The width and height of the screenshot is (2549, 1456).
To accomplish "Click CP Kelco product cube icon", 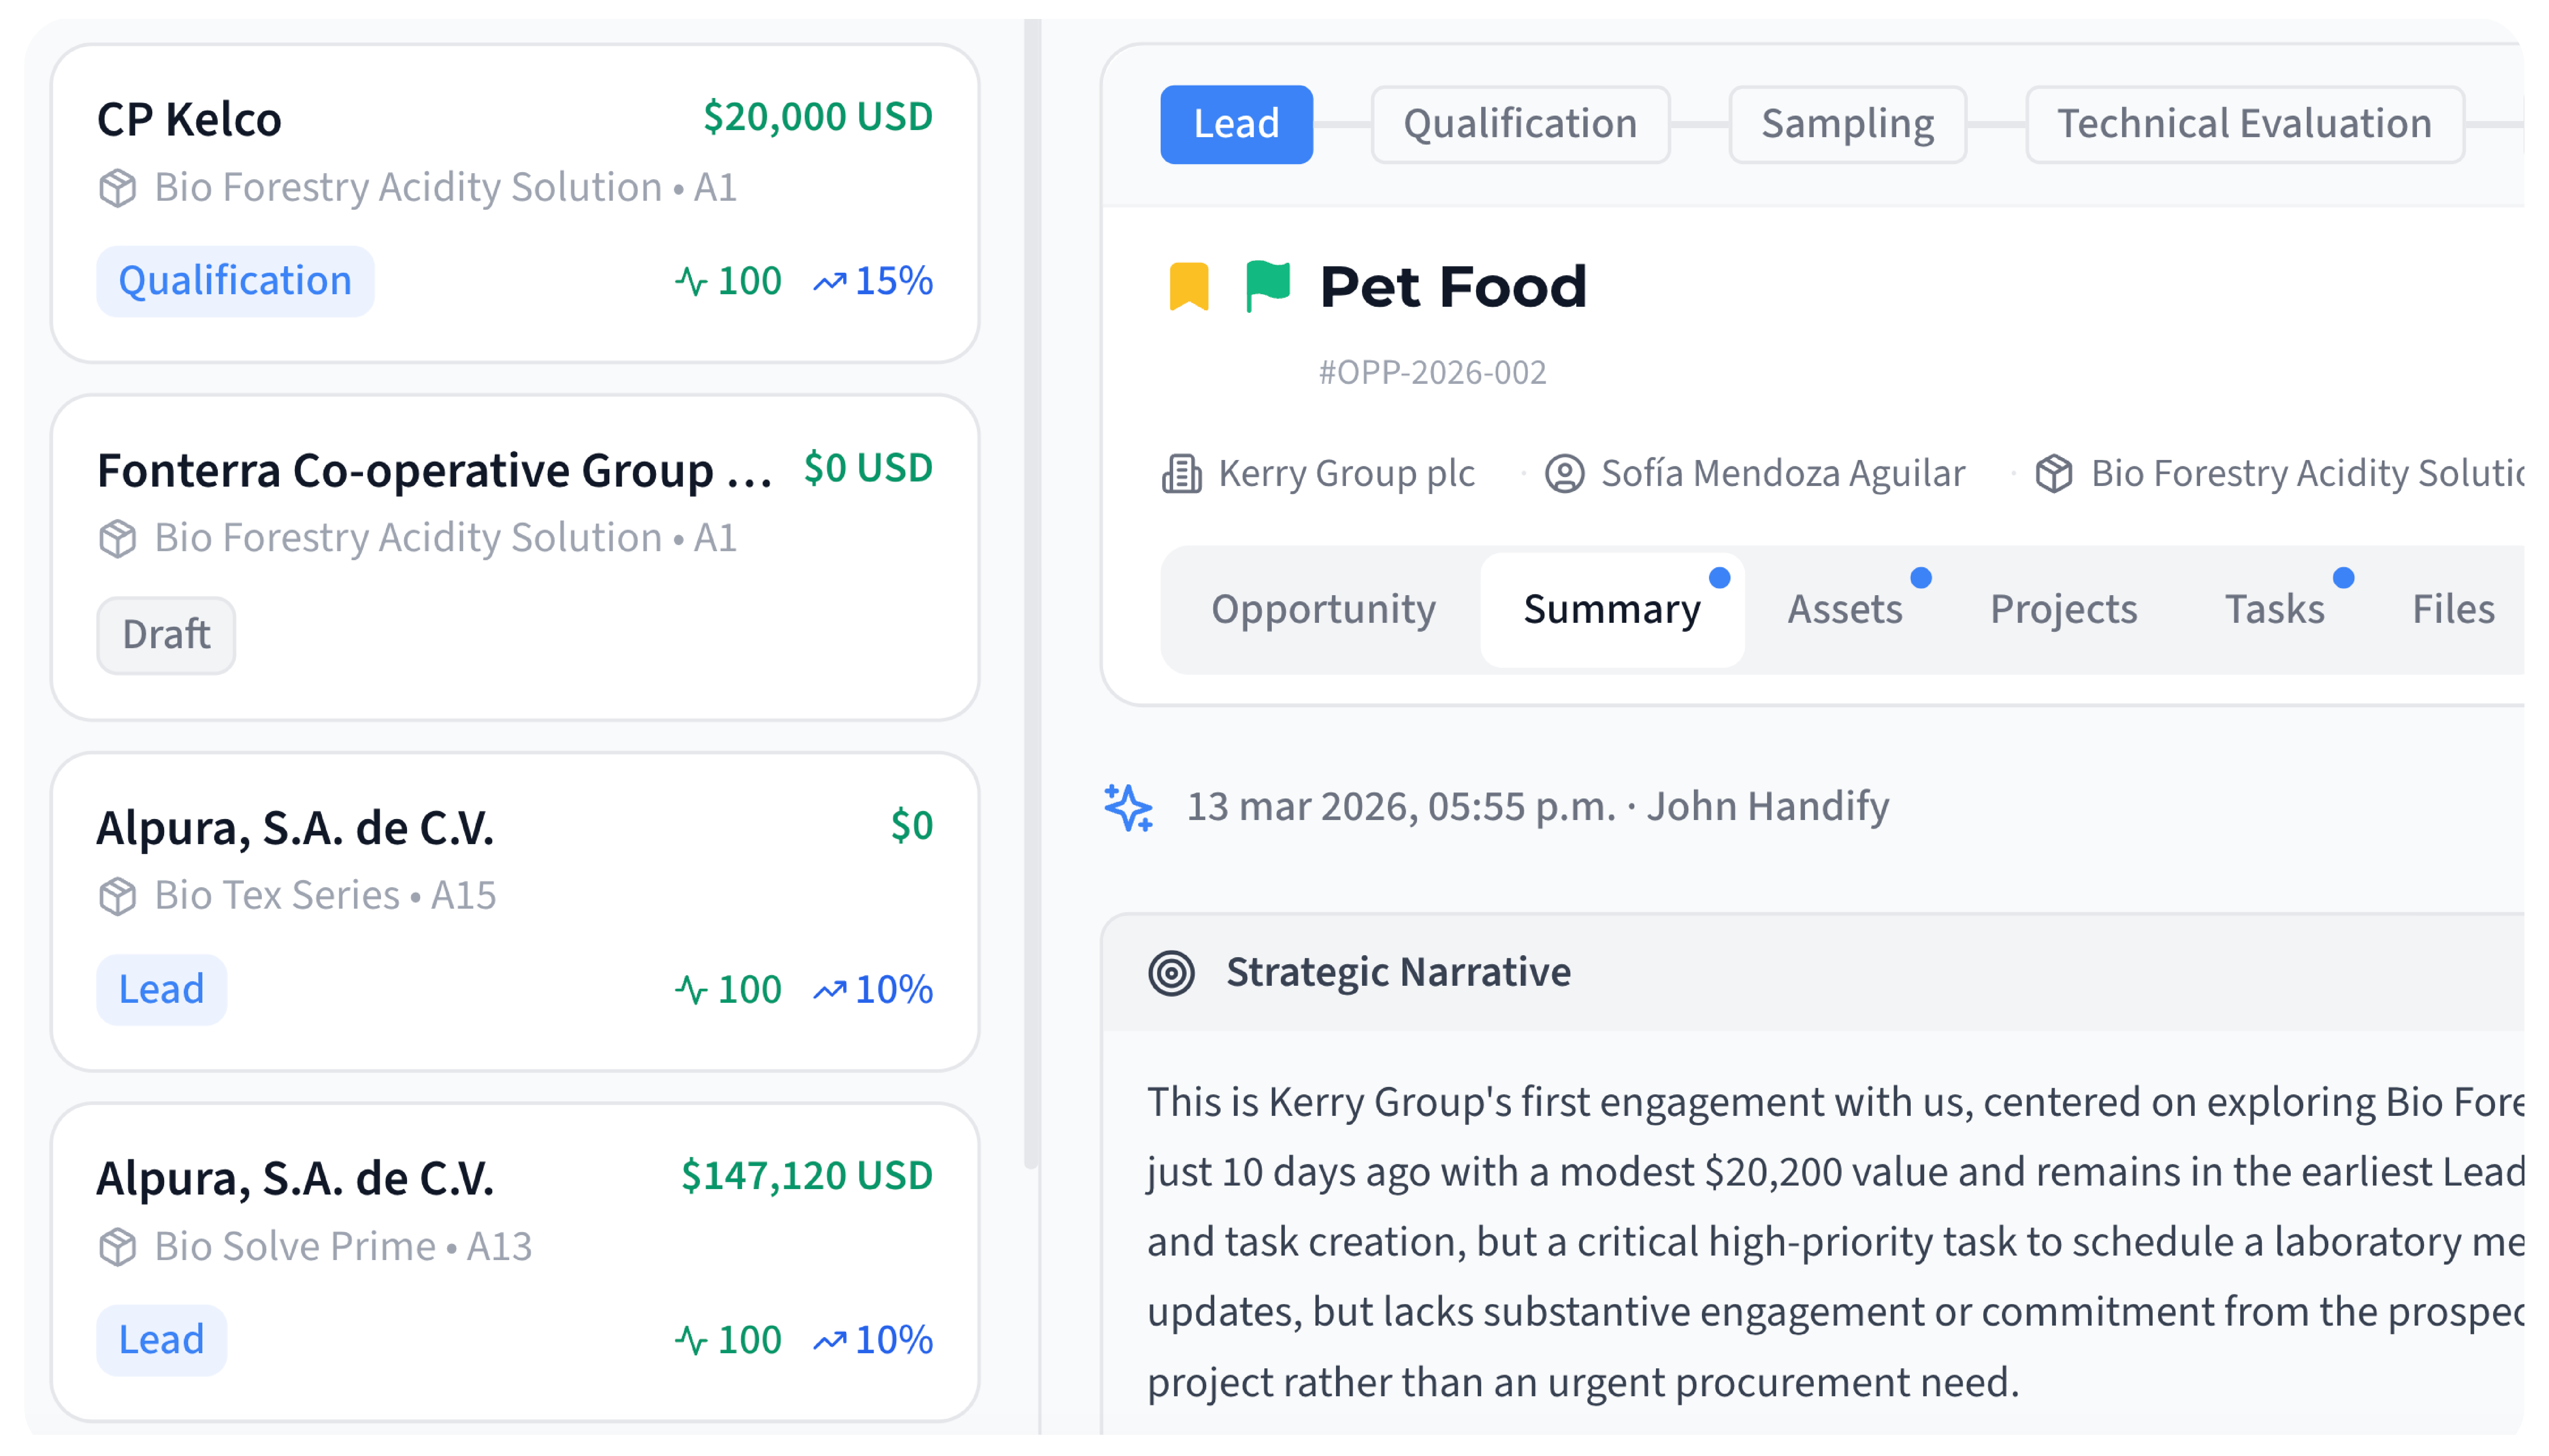I will tap(118, 188).
